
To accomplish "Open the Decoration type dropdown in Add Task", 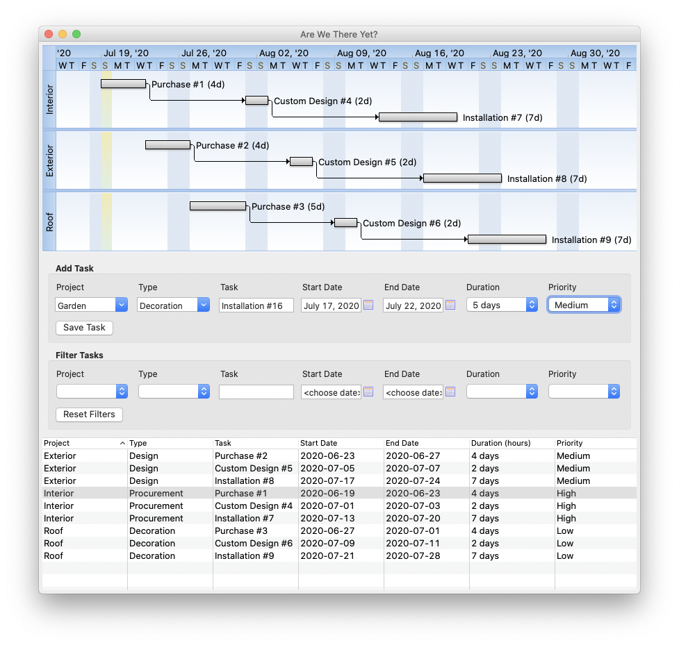I will coord(173,305).
